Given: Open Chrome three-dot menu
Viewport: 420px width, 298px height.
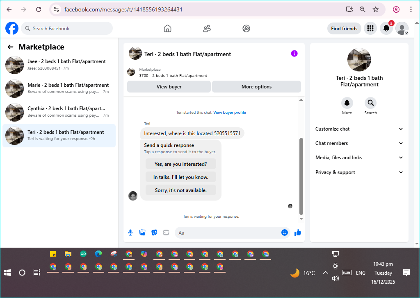Looking at the screenshot, I should (x=411, y=10).
